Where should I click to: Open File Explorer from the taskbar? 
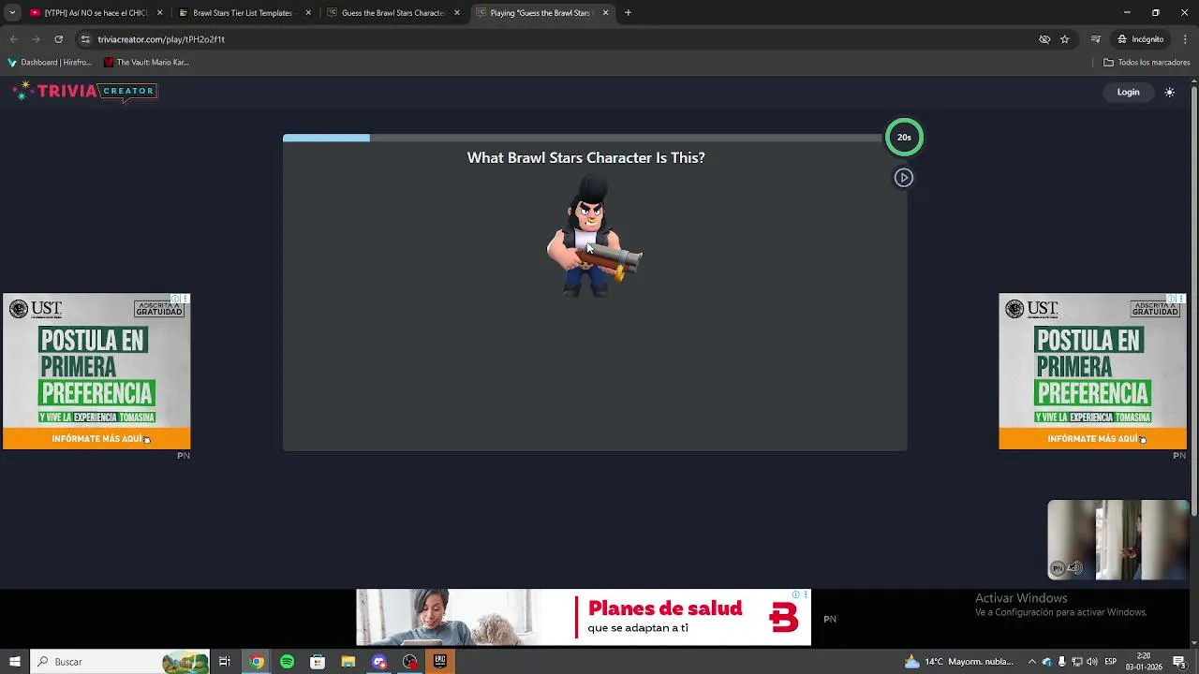[x=348, y=662]
